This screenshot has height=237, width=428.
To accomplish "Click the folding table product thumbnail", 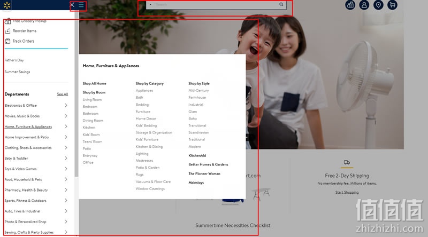I will 261,194.
